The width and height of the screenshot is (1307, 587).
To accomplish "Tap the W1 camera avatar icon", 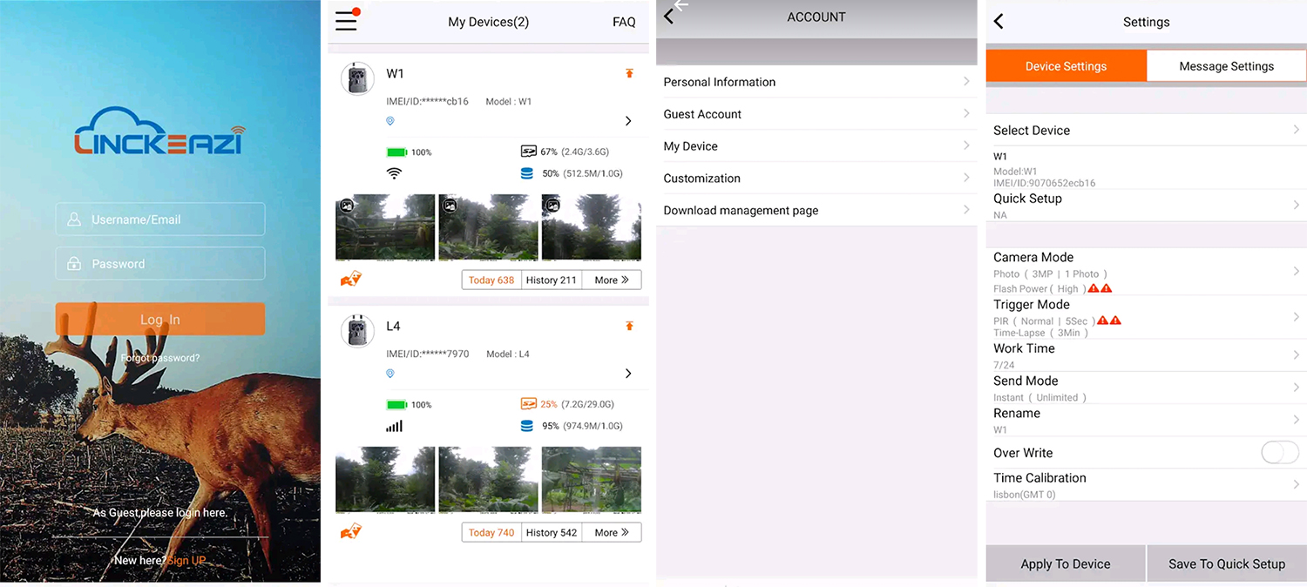I will [x=357, y=78].
